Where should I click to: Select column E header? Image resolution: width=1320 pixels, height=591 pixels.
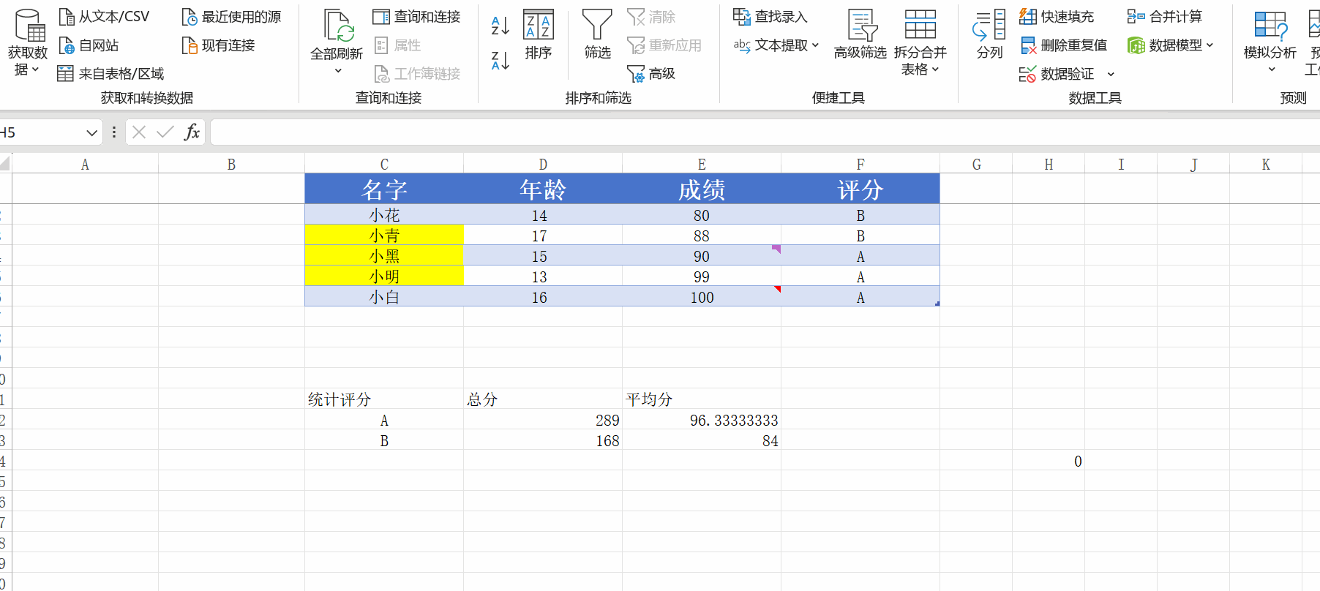tap(701, 165)
